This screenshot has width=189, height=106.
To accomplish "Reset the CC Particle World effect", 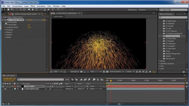I will [x=30, y=20].
